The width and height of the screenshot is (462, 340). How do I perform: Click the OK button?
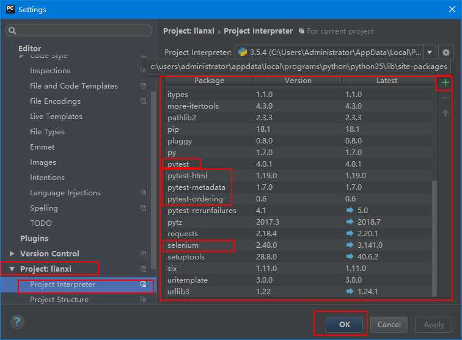(x=344, y=324)
